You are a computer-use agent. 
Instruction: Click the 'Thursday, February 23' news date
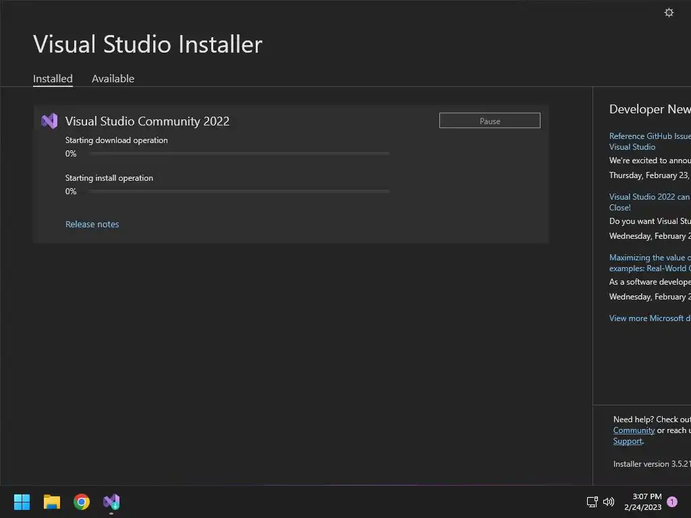pos(650,175)
